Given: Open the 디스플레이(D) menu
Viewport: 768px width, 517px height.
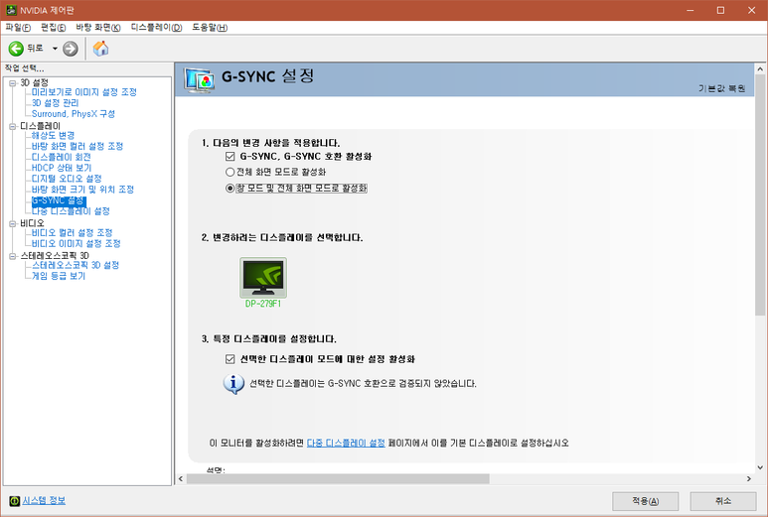Looking at the screenshot, I should click(156, 28).
